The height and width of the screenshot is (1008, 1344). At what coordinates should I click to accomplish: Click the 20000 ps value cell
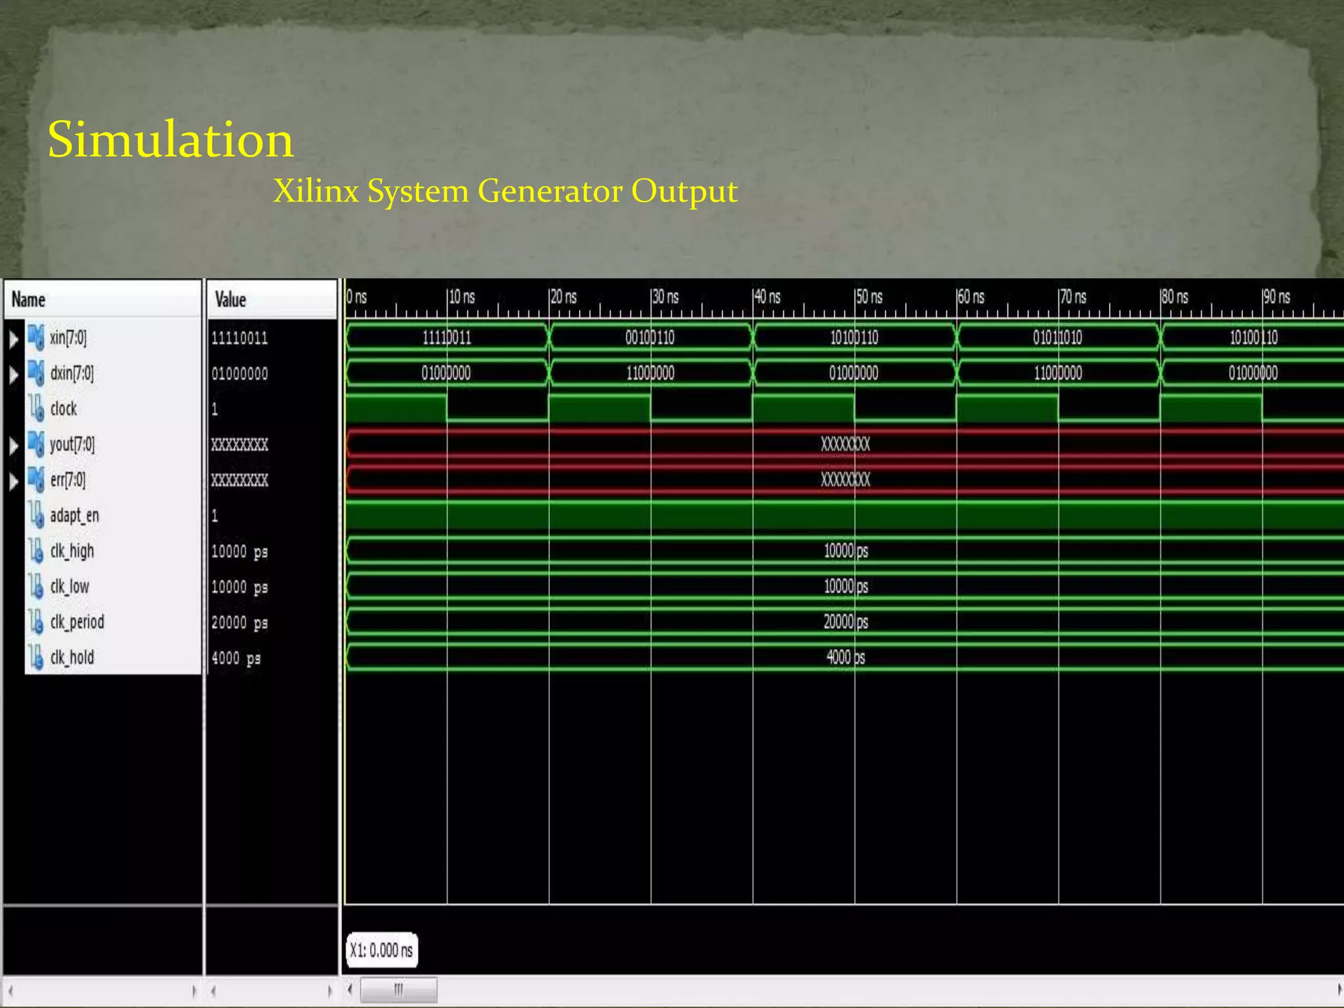point(240,623)
